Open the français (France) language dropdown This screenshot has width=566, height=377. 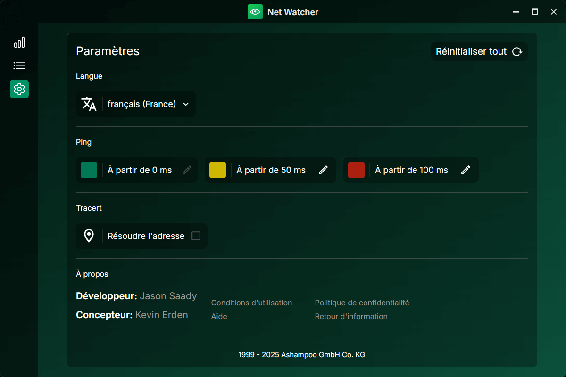(141, 104)
